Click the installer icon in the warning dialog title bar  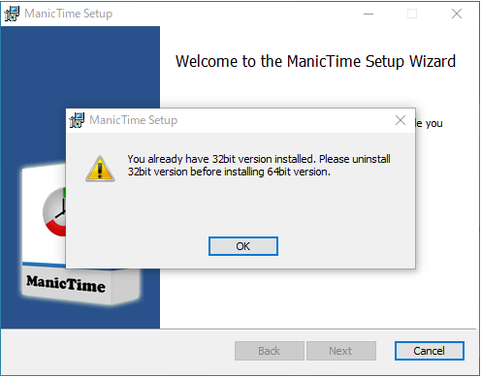[x=77, y=120]
